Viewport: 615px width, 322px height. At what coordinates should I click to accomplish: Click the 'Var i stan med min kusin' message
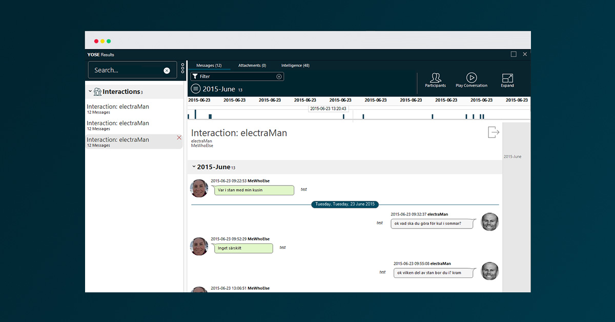(254, 190)
